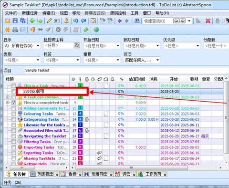Print the tasklist with printer icon

[15, 30]
